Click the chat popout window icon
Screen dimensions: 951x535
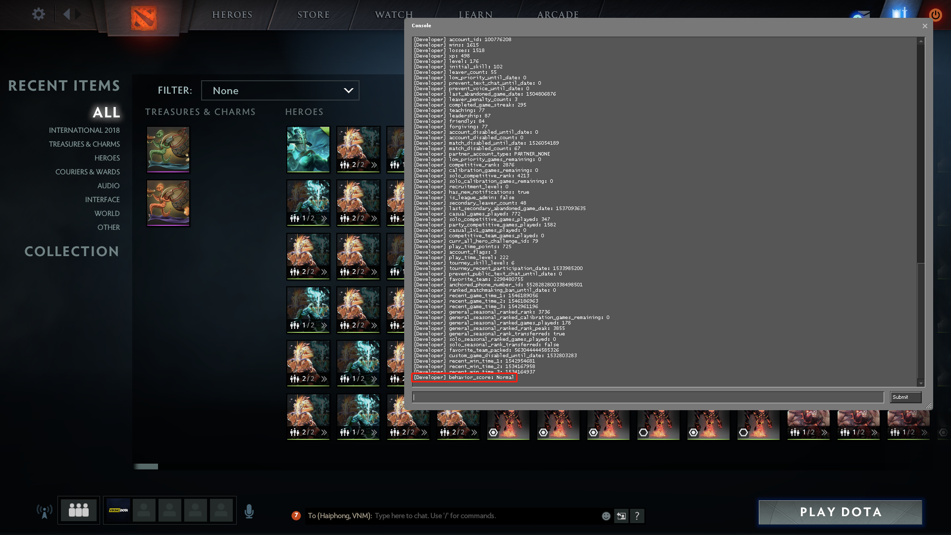(x=621, y=516)
